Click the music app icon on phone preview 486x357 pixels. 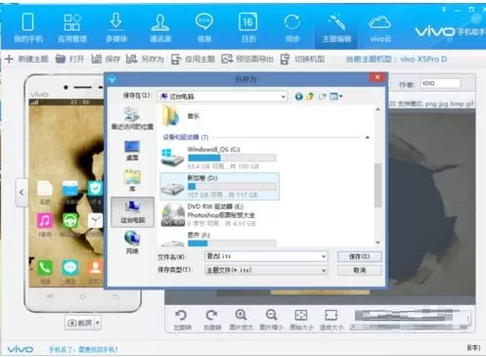click(x=45, y=221)
